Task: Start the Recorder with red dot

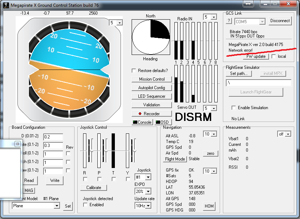Action: [x=152, y=114]
